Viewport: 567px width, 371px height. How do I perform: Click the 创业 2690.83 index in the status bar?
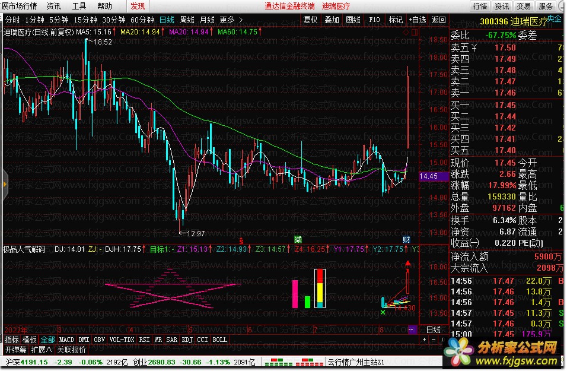click(x=154, y=362)
